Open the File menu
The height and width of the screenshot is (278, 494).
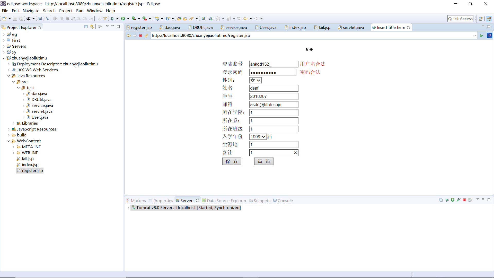(x=5, y=11)
